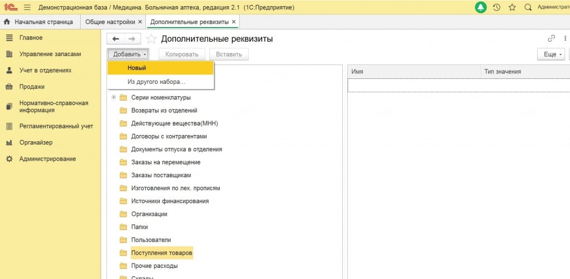Go back with left arrow button
Screen dimensions: 570x279
pyautogui.click(x=116, y=39)
